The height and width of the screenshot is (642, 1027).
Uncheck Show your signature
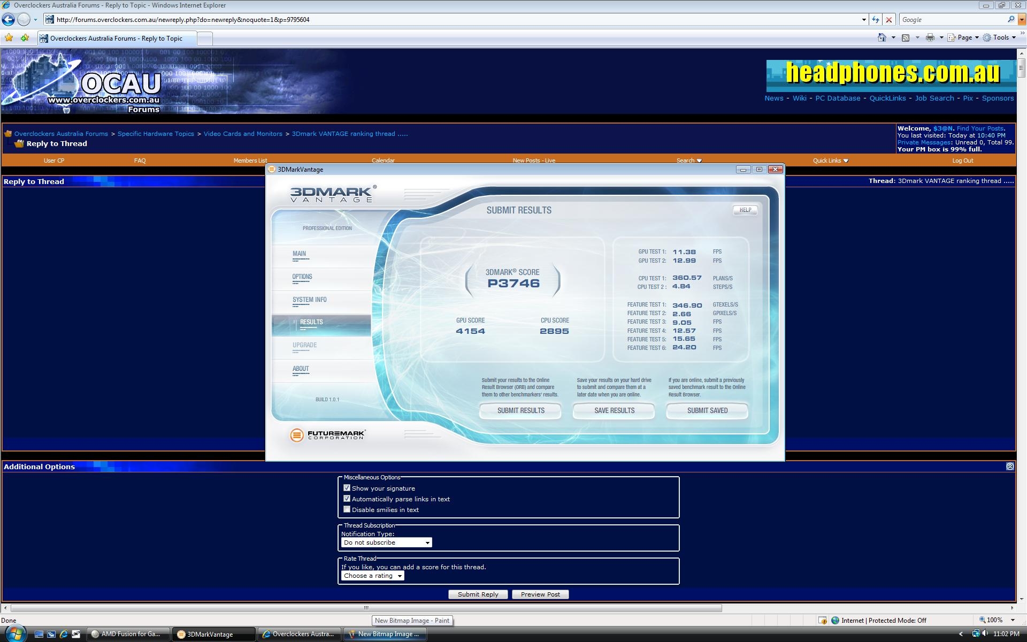click(347, 488)
